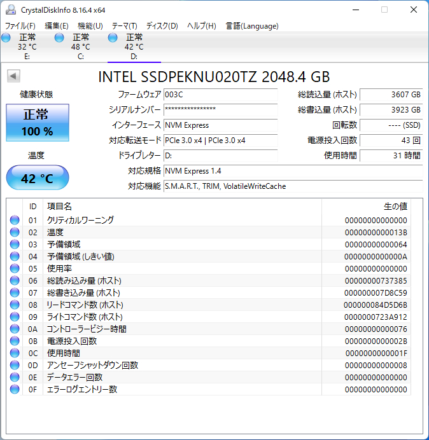Click the 生の値 column header
This screenshot has width=429, height=440.
coord(395,206)
